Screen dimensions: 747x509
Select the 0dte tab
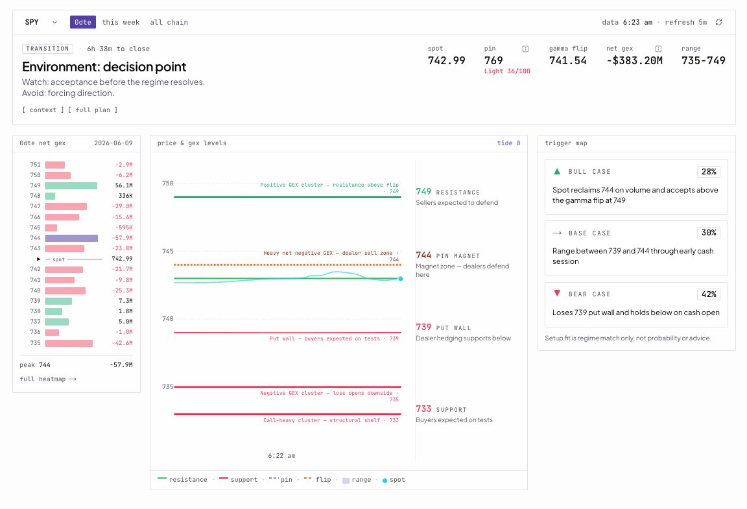coord(83,23)
